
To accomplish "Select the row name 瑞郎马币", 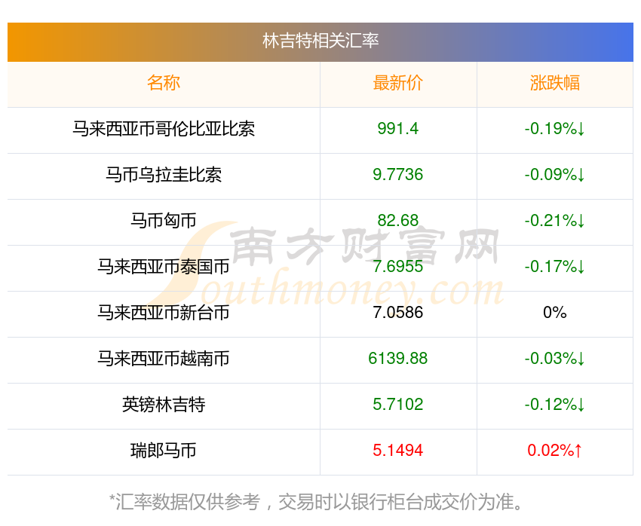I will [164, 451].
